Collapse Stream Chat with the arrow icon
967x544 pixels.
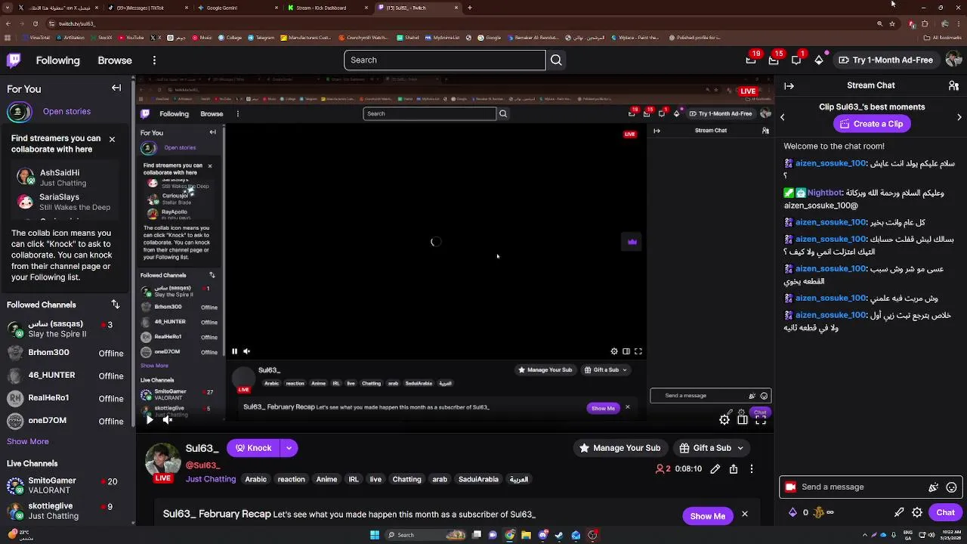click(x=789, y=85)
